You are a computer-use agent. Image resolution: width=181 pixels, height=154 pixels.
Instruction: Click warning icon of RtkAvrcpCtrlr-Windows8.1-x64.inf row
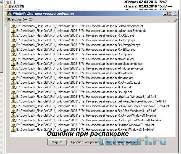pyautogui.click(x=13, y=120)
